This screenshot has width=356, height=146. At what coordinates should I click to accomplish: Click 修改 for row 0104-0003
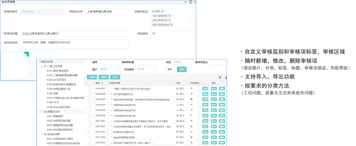[214, 99]
